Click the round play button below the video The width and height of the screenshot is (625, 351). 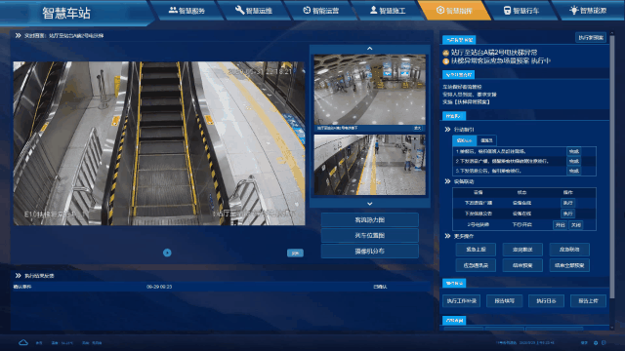click(167, 253)
